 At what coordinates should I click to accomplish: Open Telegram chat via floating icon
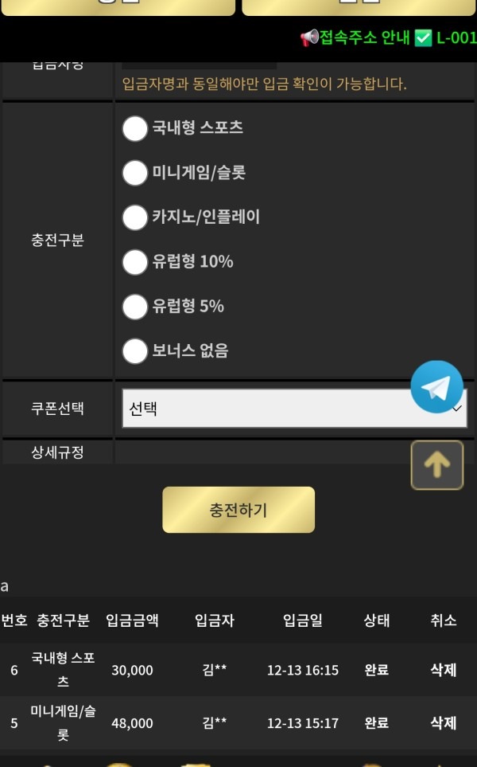[x=436, y=386]
